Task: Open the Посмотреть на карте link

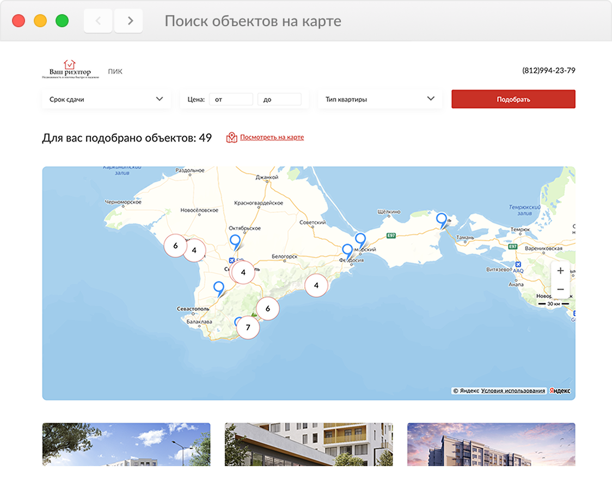Action: 272,137
